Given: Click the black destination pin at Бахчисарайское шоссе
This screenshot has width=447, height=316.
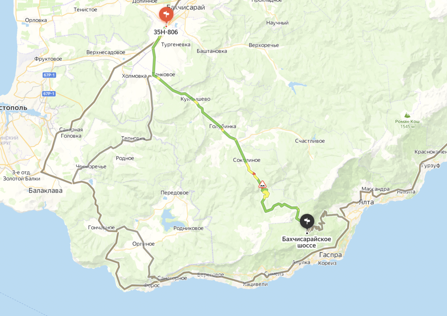Looking at the screenshot, I should (307, 221).
